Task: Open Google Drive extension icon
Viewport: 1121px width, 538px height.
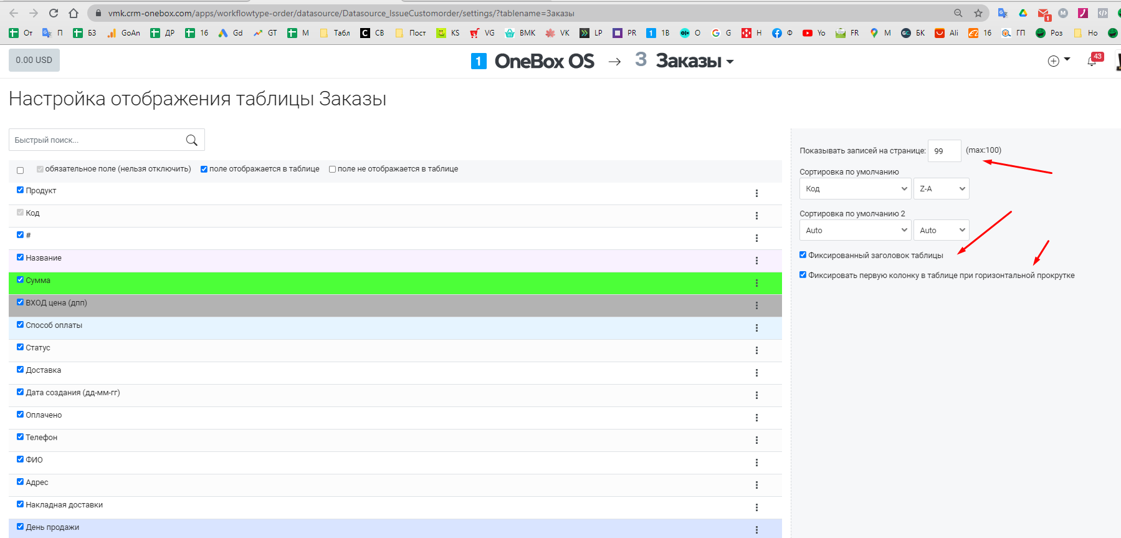Action: (1023, 13)
